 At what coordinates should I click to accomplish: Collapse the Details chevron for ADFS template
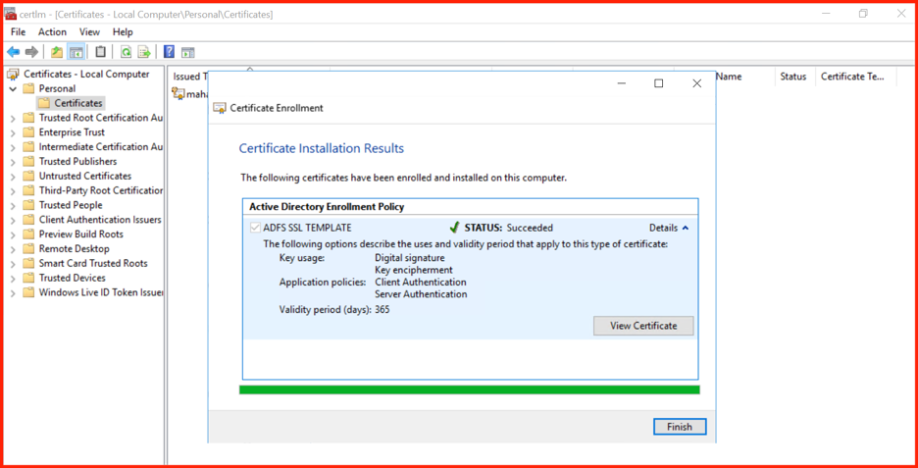point(686,228)
